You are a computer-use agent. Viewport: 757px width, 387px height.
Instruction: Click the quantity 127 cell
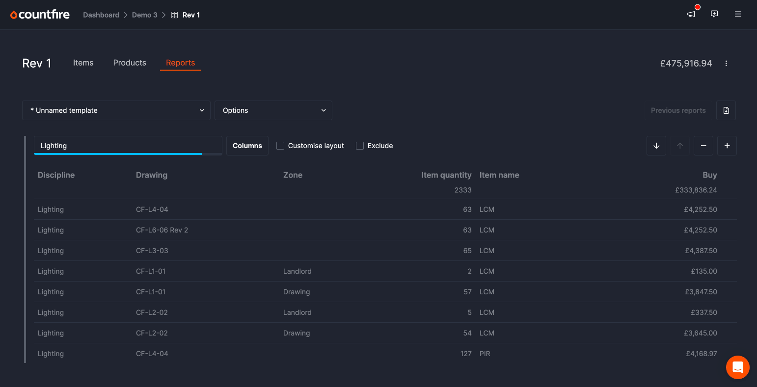(x=466, y=354)
